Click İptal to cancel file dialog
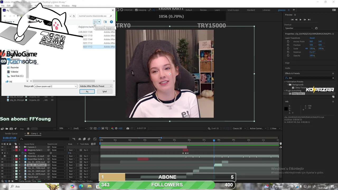Viewport: 338px width, 190px height. click(x=105, y=91)
